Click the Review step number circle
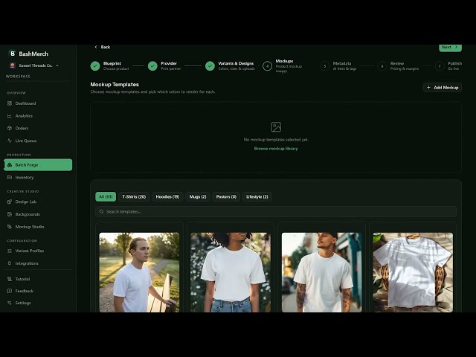 (x=382, y=66)
